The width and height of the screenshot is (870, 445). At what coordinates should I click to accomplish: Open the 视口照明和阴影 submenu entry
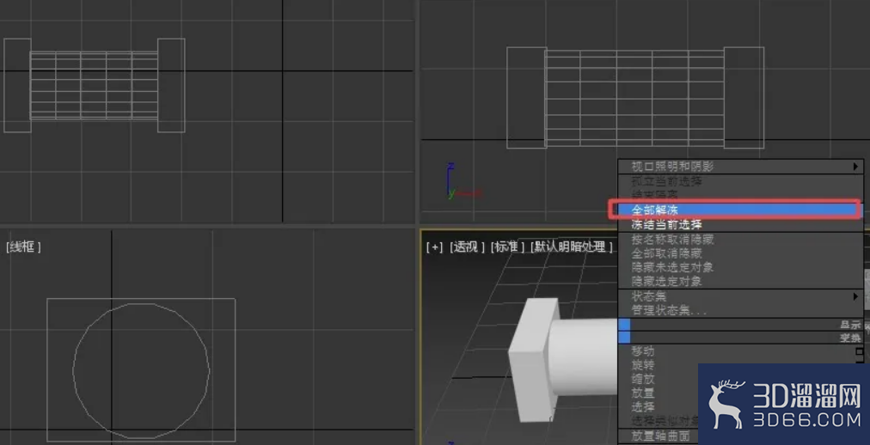[x=740, y=167]
